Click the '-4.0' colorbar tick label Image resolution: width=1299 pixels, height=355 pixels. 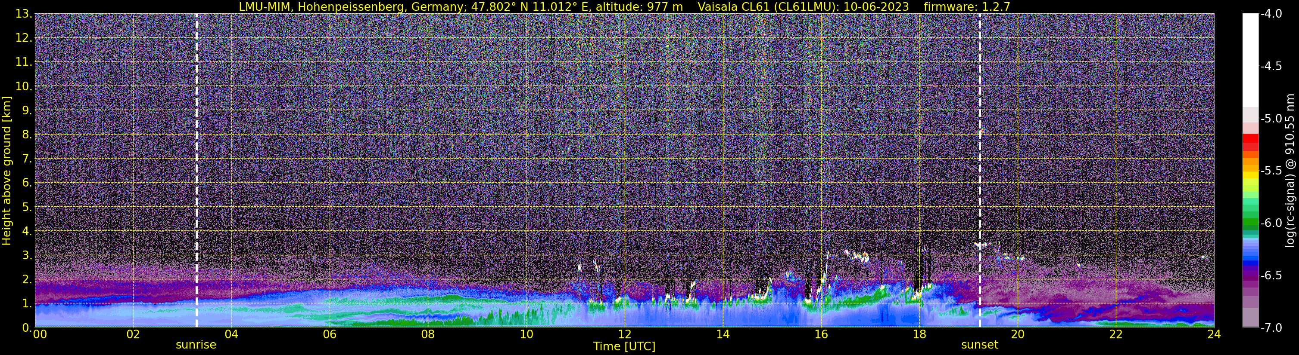1271,14
